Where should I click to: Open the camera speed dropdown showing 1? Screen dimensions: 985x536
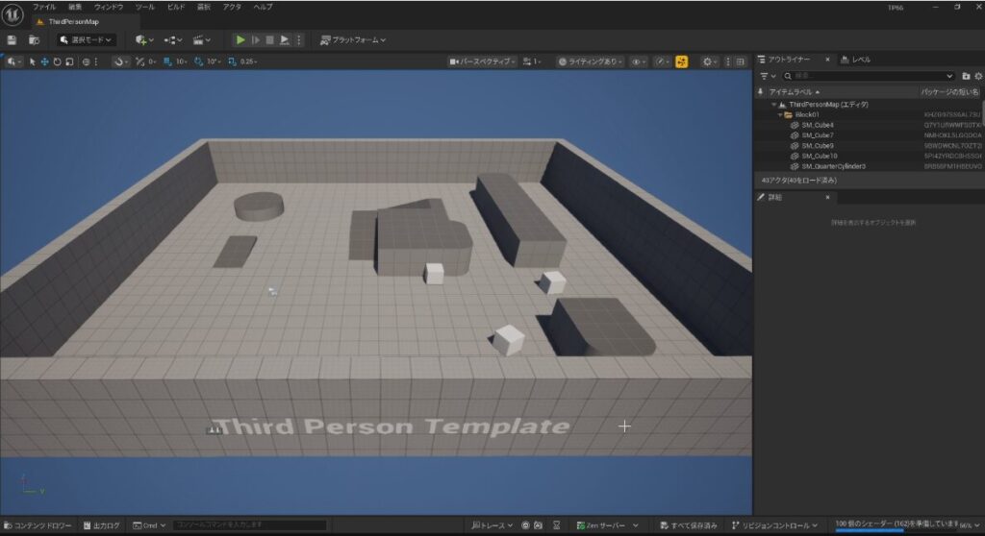(x=532, y=61)
